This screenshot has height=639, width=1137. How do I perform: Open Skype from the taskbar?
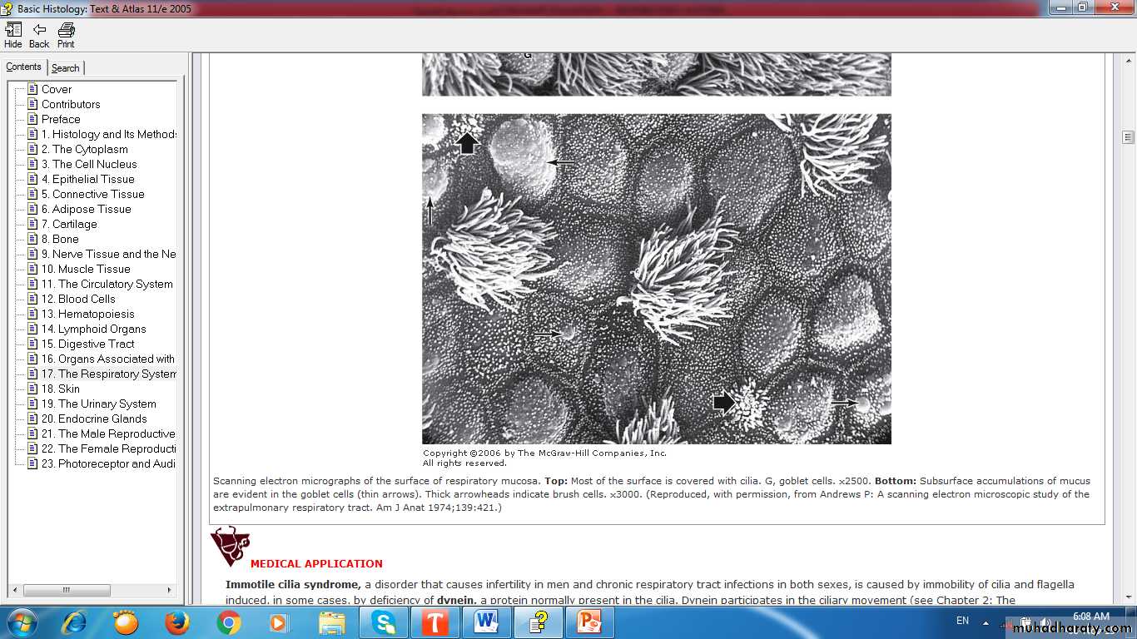click(383, 622)
